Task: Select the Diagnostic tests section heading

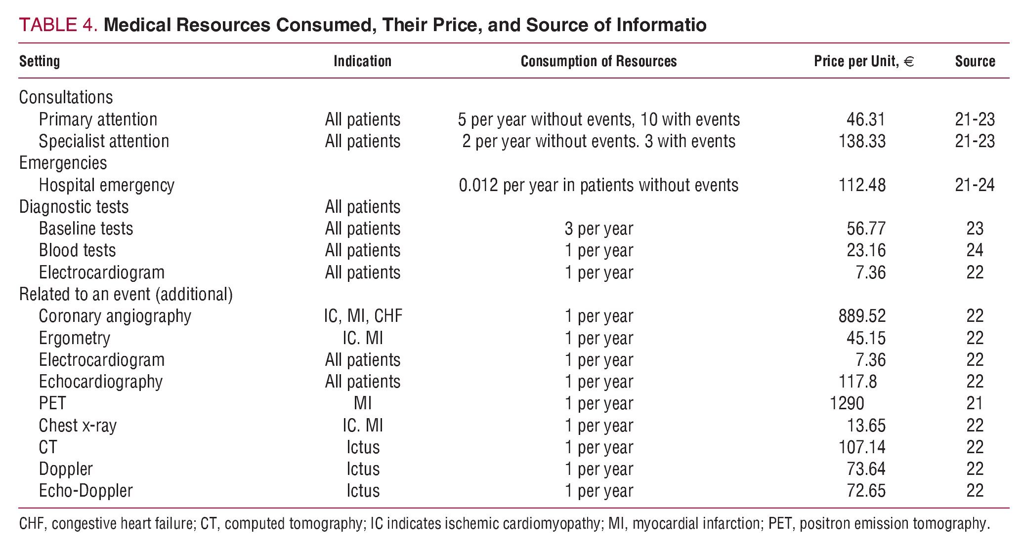Action: 74,207
